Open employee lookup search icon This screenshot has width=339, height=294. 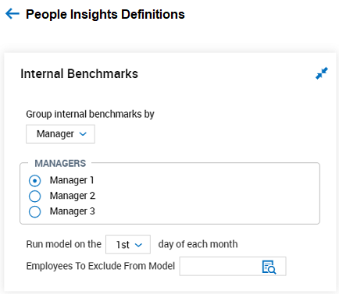coord(269,267)
